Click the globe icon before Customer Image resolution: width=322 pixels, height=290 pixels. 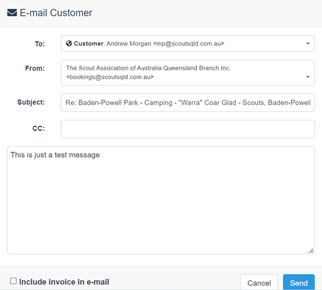[x=69, y=44]
